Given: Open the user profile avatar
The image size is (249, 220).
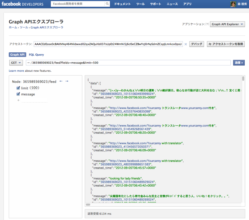Looking at the screenshot, I should coord(233,4).
